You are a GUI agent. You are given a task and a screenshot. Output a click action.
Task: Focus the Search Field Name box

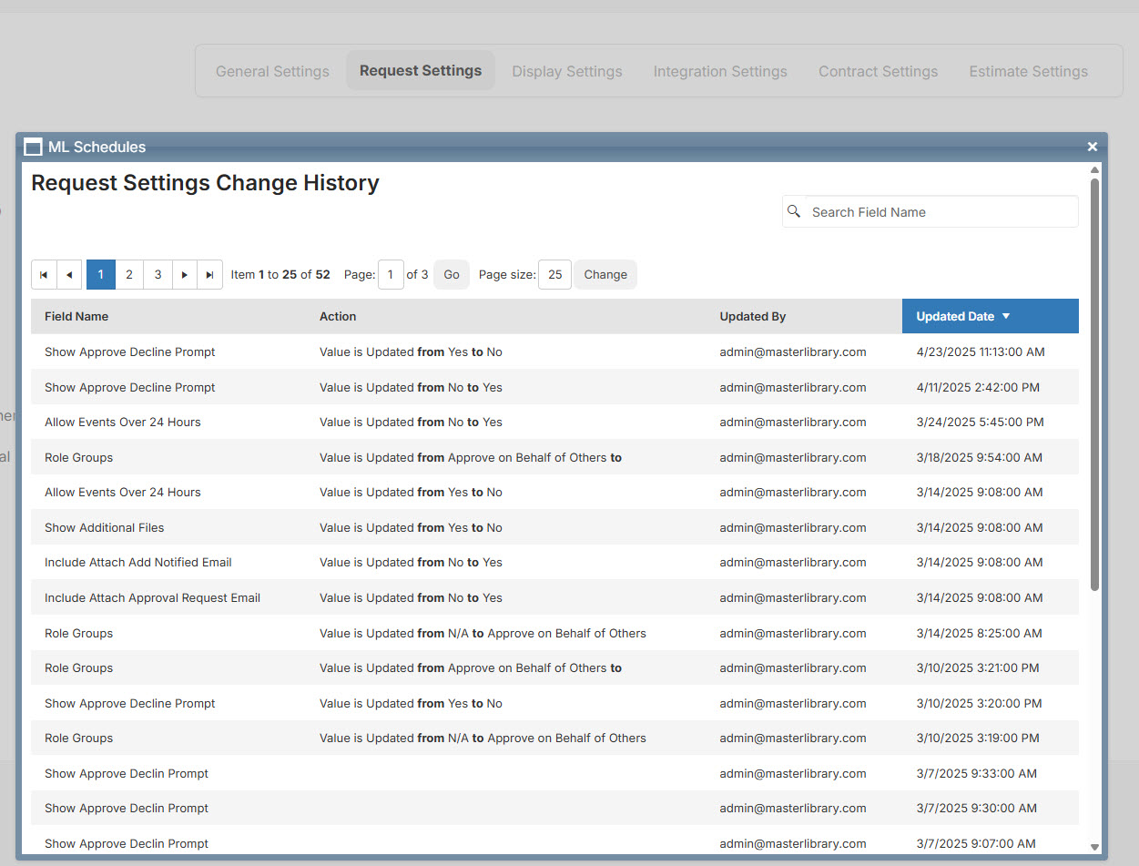point(931,212)
